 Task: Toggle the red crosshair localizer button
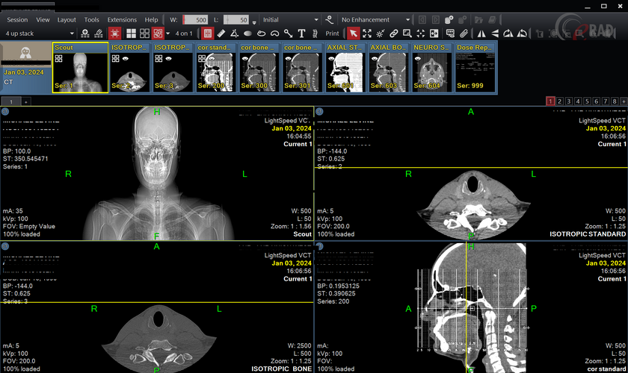[x=114, y=34]
